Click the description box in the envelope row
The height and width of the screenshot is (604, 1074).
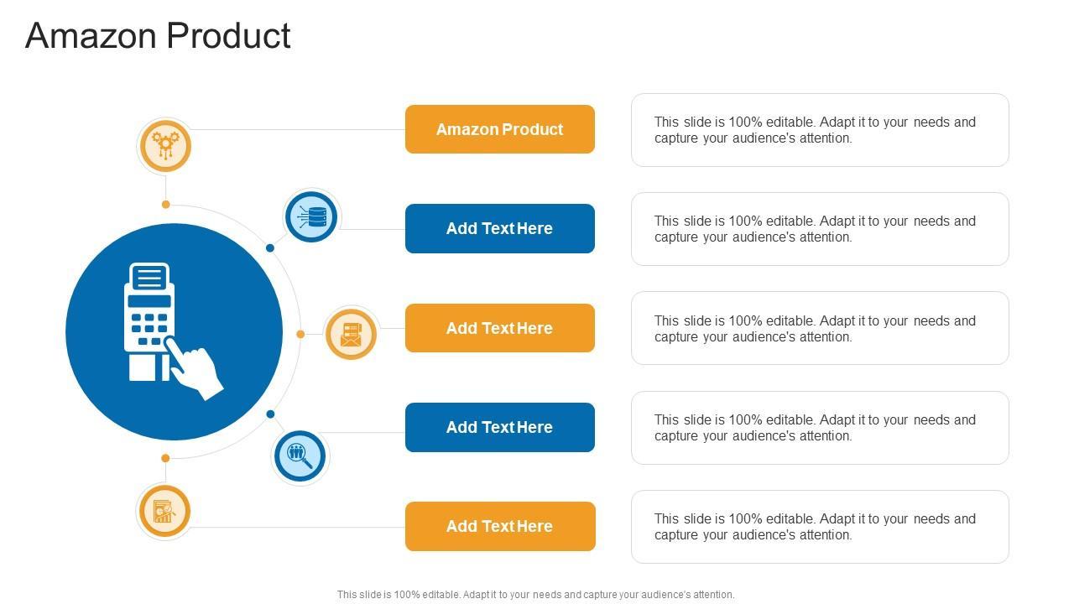(819, 328)
